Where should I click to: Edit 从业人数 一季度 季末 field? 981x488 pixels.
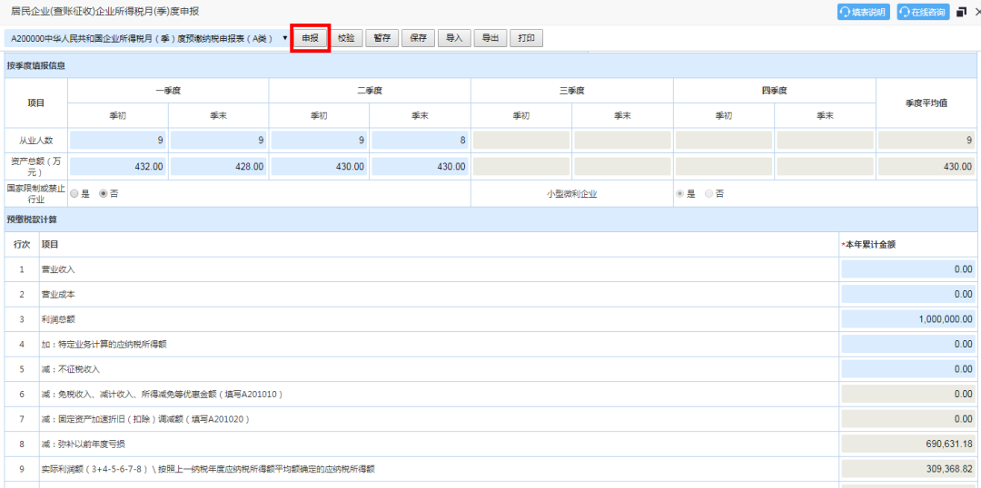click(x=218, y=141)
